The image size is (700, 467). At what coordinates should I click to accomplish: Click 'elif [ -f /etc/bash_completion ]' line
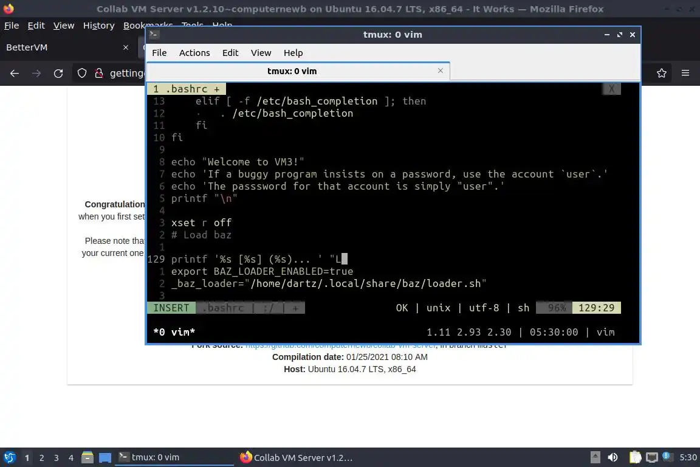point(311,101)
